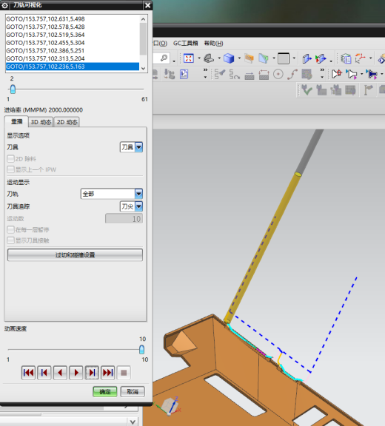
Task: Click the animation speed slider handle
Action: point(141,349)
